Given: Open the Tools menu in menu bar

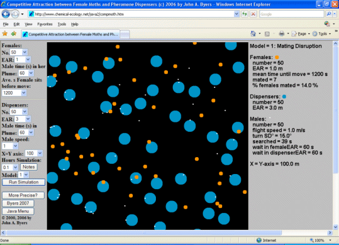Looking at the screenshot, I should 62,24.
